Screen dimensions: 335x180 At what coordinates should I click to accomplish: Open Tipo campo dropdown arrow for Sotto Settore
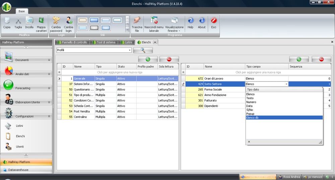[286, 84]
